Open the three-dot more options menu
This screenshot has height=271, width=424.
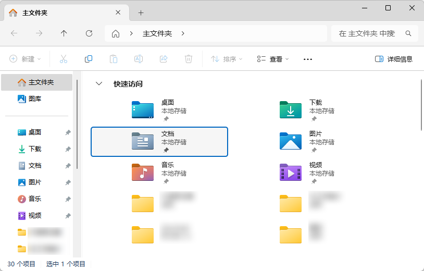(308, 59)
